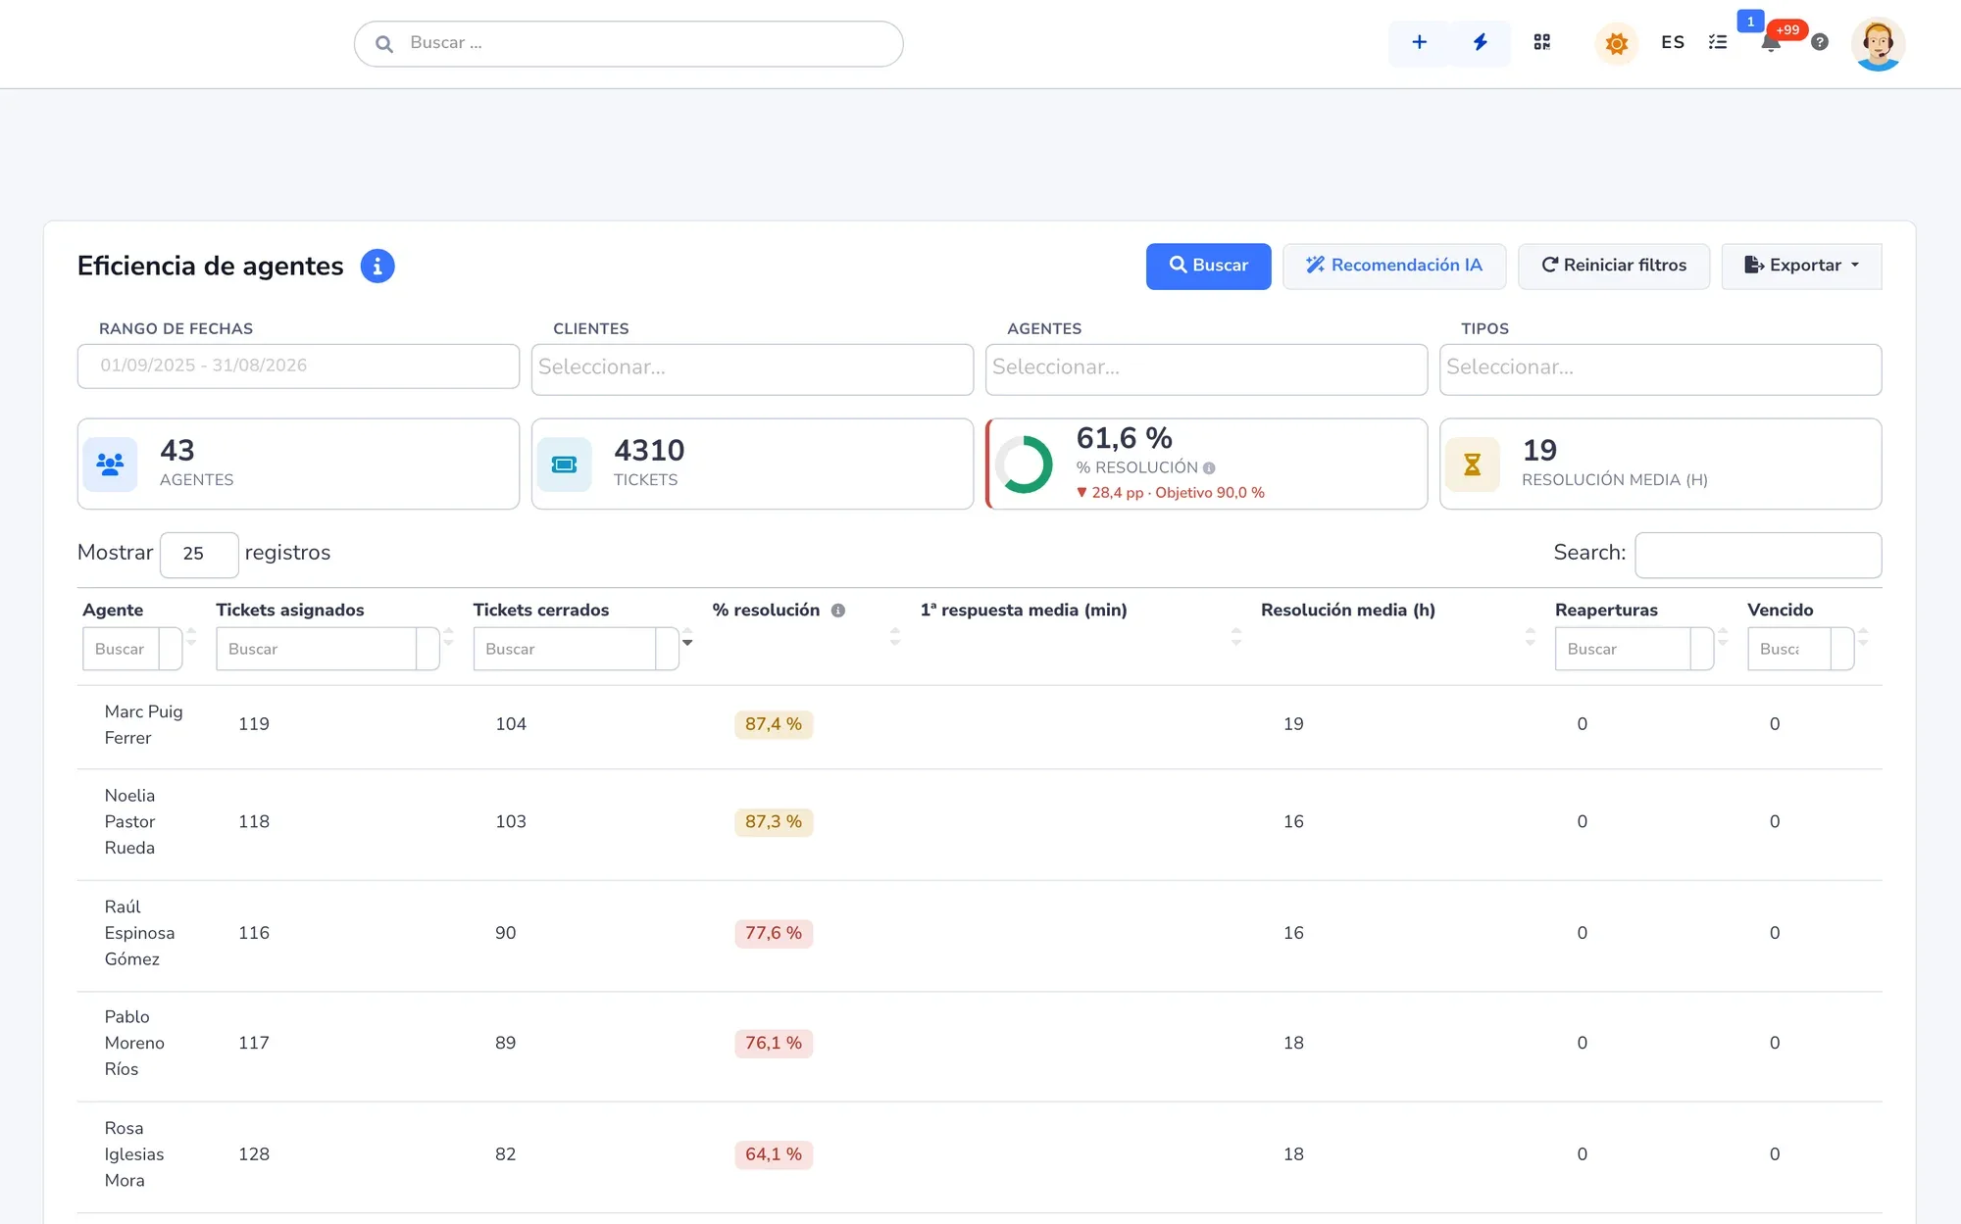
Task: Click Reiniciar filtros button
Action: (x=1614, y=266)
